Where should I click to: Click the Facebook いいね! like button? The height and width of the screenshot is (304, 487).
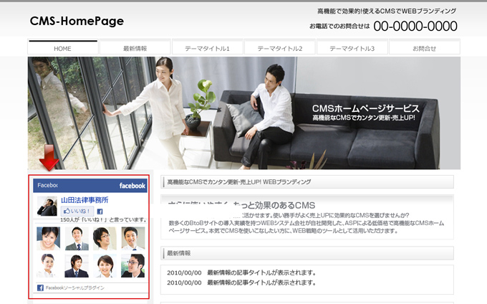pos(77,212)
